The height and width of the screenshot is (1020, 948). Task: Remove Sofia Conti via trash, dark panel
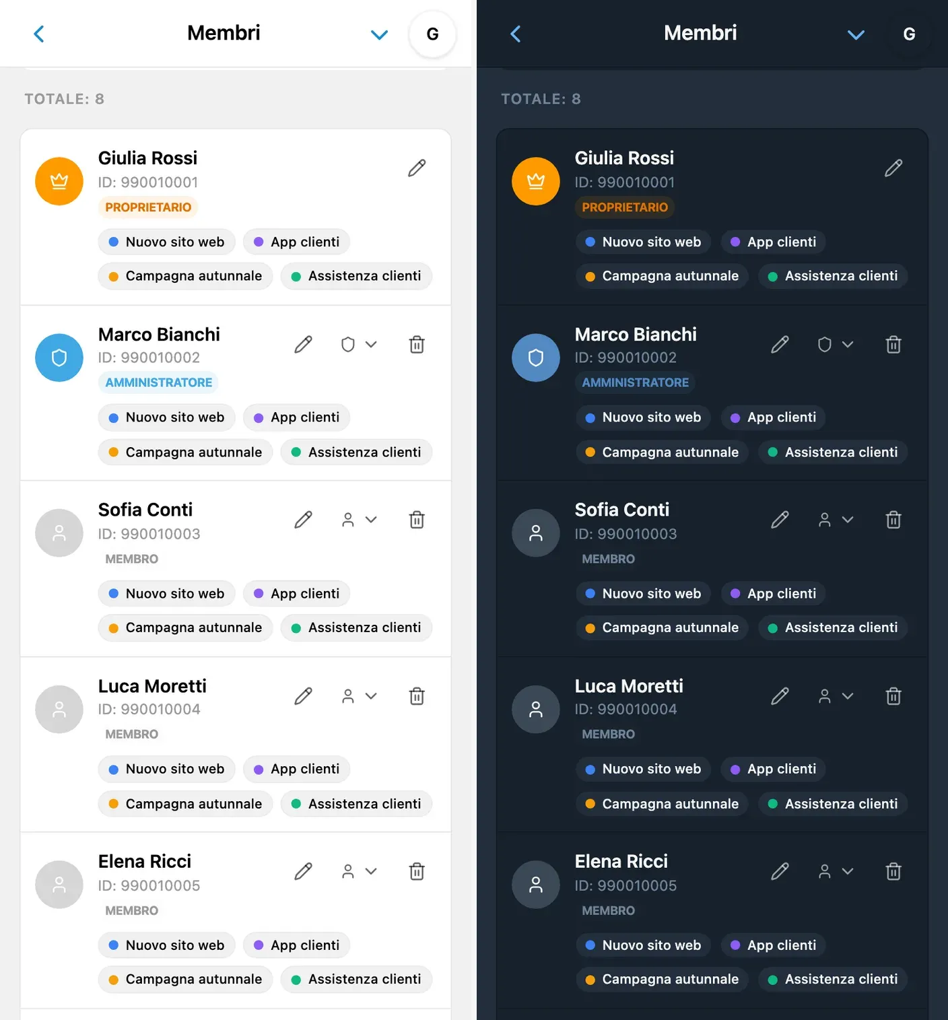click(893, 520)
